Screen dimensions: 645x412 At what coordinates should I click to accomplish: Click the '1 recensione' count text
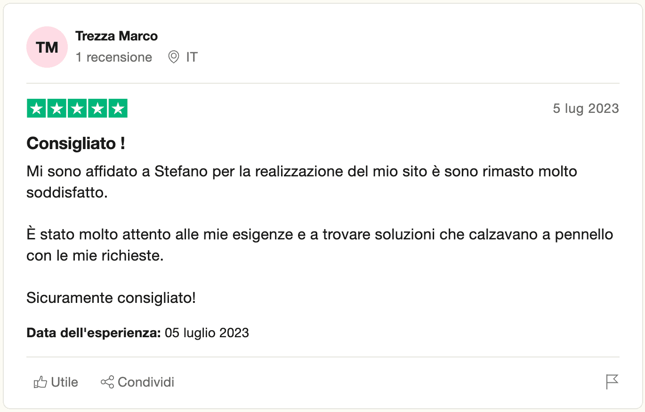click(114, 57)
